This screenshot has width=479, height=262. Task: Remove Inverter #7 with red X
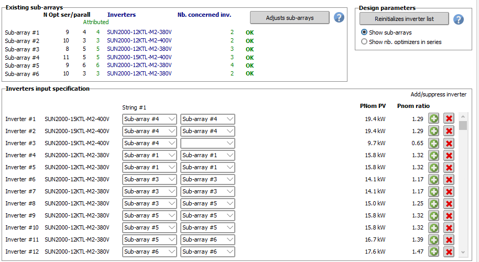pyautogui.click(x=449, y=191)
